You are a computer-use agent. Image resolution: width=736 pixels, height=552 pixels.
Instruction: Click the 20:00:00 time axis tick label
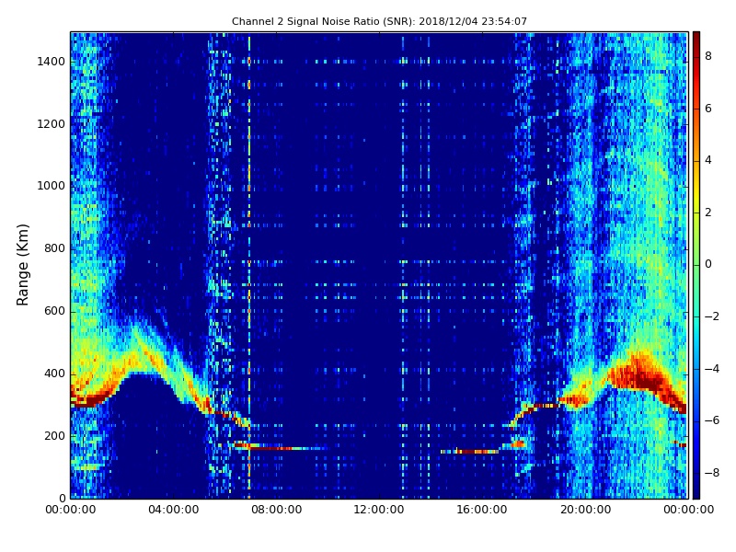click(585, 510)
